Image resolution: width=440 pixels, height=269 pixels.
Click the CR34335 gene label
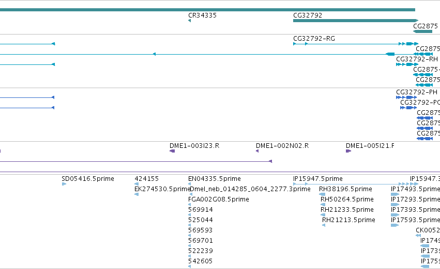point(202,15)
